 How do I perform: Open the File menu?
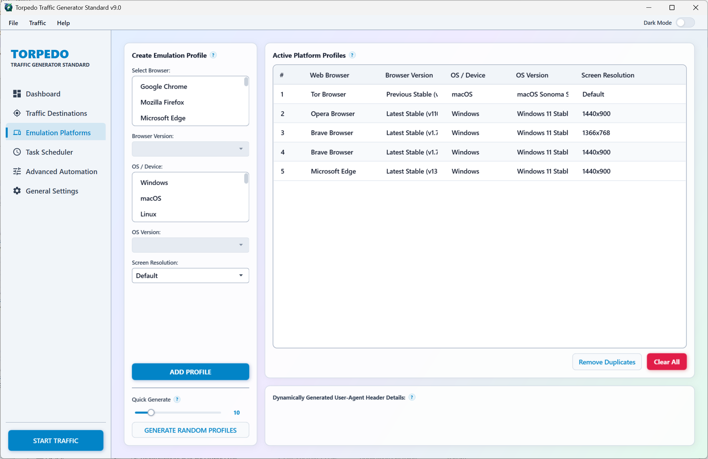tap(13, 23)
